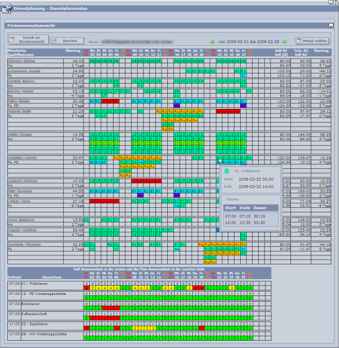
Task: Open the Monat wählen month picker
Action: (312, 41)
